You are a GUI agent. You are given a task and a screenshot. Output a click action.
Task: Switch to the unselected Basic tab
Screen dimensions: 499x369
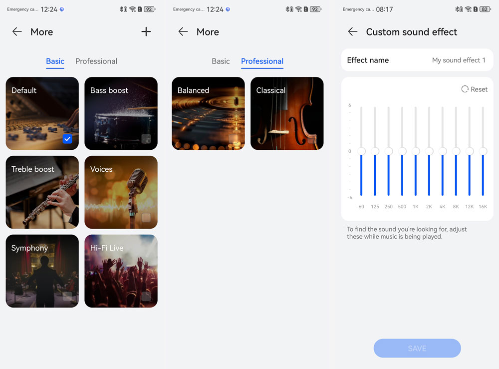(221, 61)
